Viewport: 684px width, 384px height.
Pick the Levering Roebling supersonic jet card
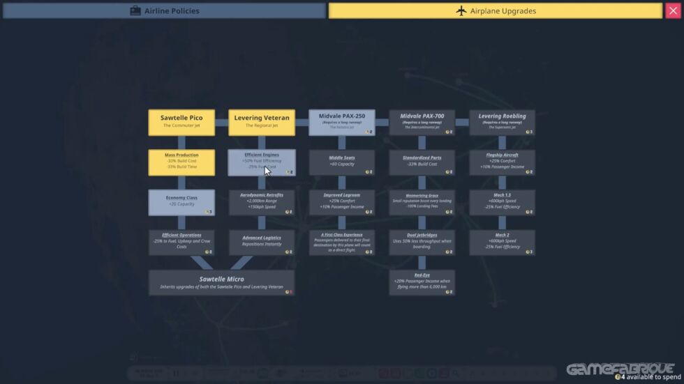(x=502, y=123)
